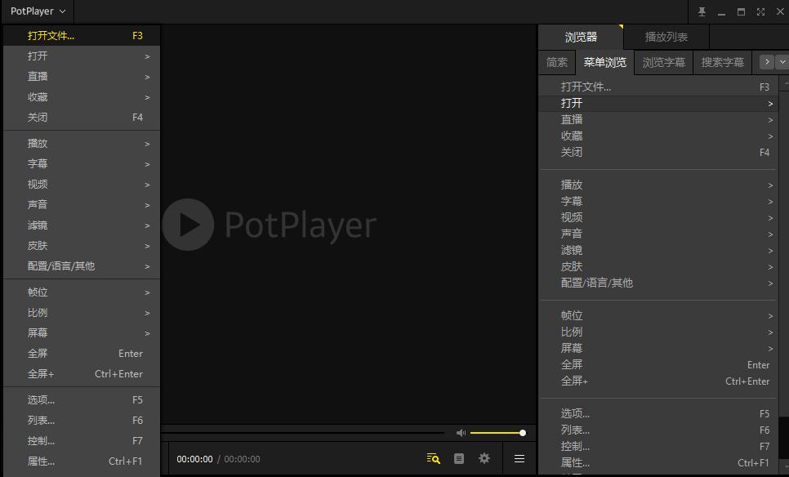Switch to the 浏览器 panel tab
The width and height of the screenshot is (789, 477).
click(x=581, y=37)
